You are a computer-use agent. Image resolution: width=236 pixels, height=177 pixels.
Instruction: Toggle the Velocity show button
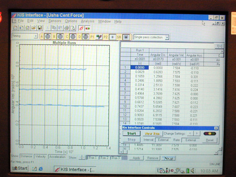pos(40,156)
